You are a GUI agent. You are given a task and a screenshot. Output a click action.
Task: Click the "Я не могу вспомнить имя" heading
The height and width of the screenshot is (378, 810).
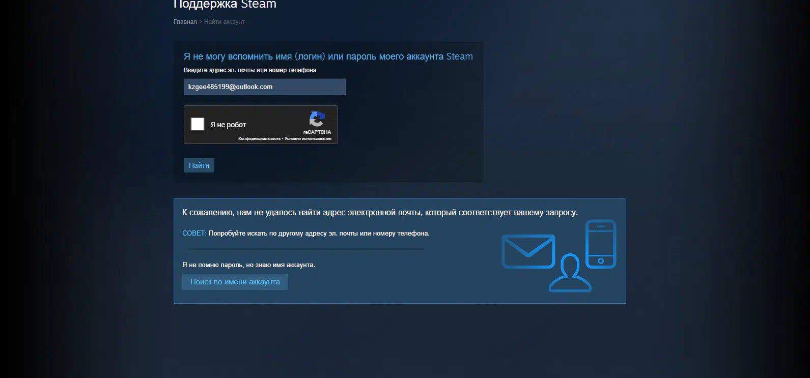[x=328, y=56]
